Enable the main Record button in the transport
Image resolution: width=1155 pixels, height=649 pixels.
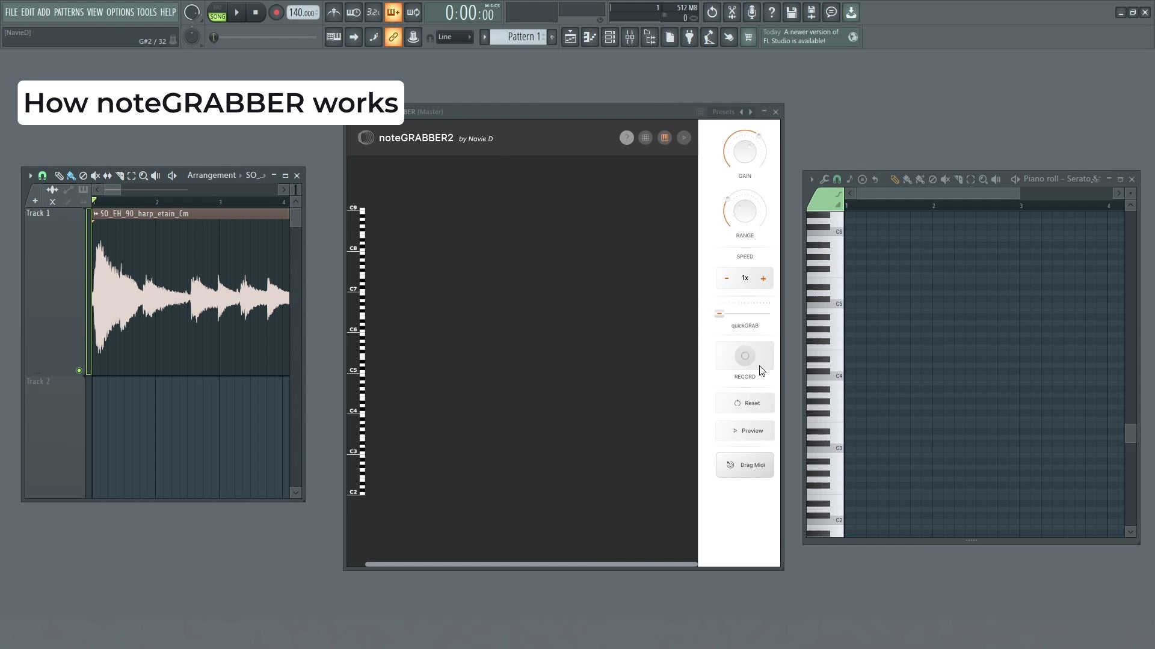[276, 13]
